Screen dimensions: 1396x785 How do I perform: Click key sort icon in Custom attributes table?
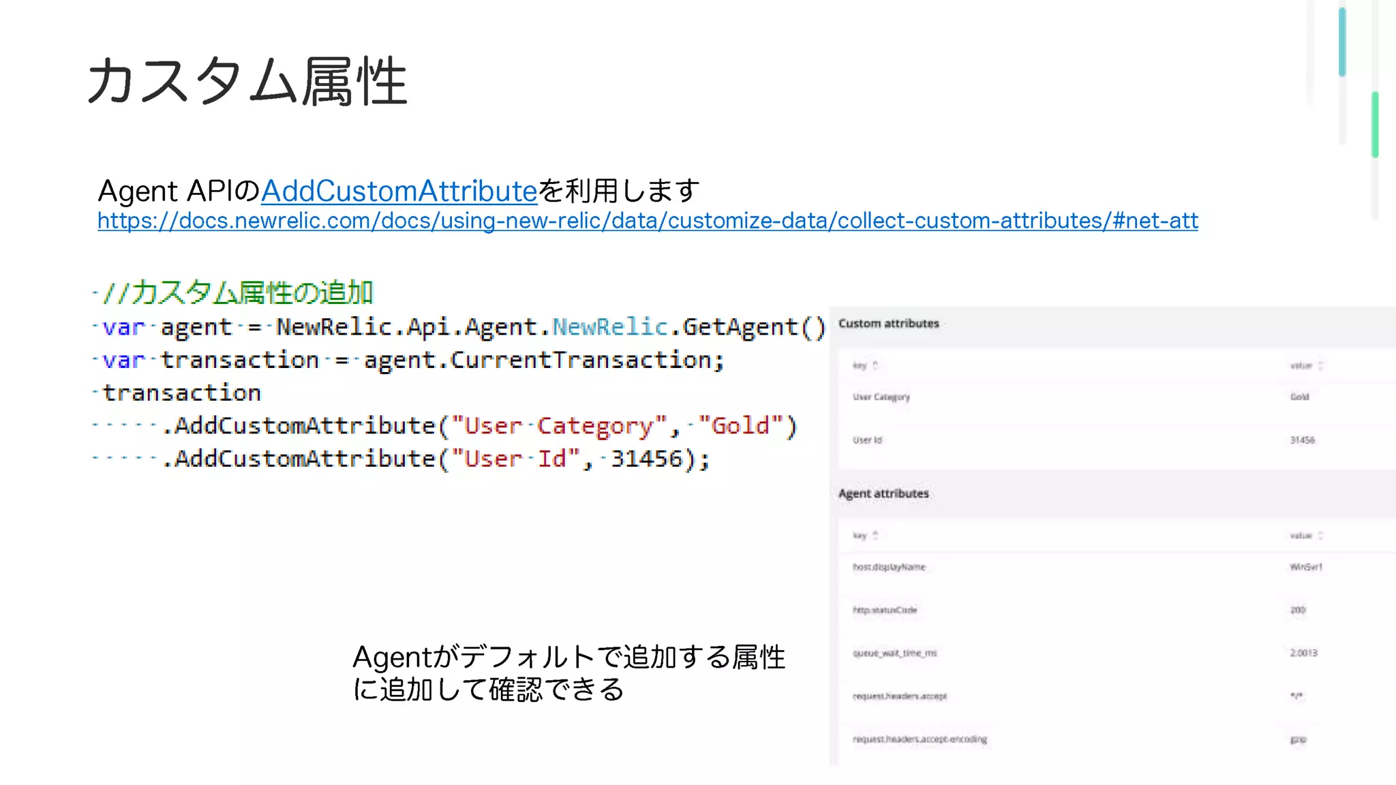click(876, 365)
